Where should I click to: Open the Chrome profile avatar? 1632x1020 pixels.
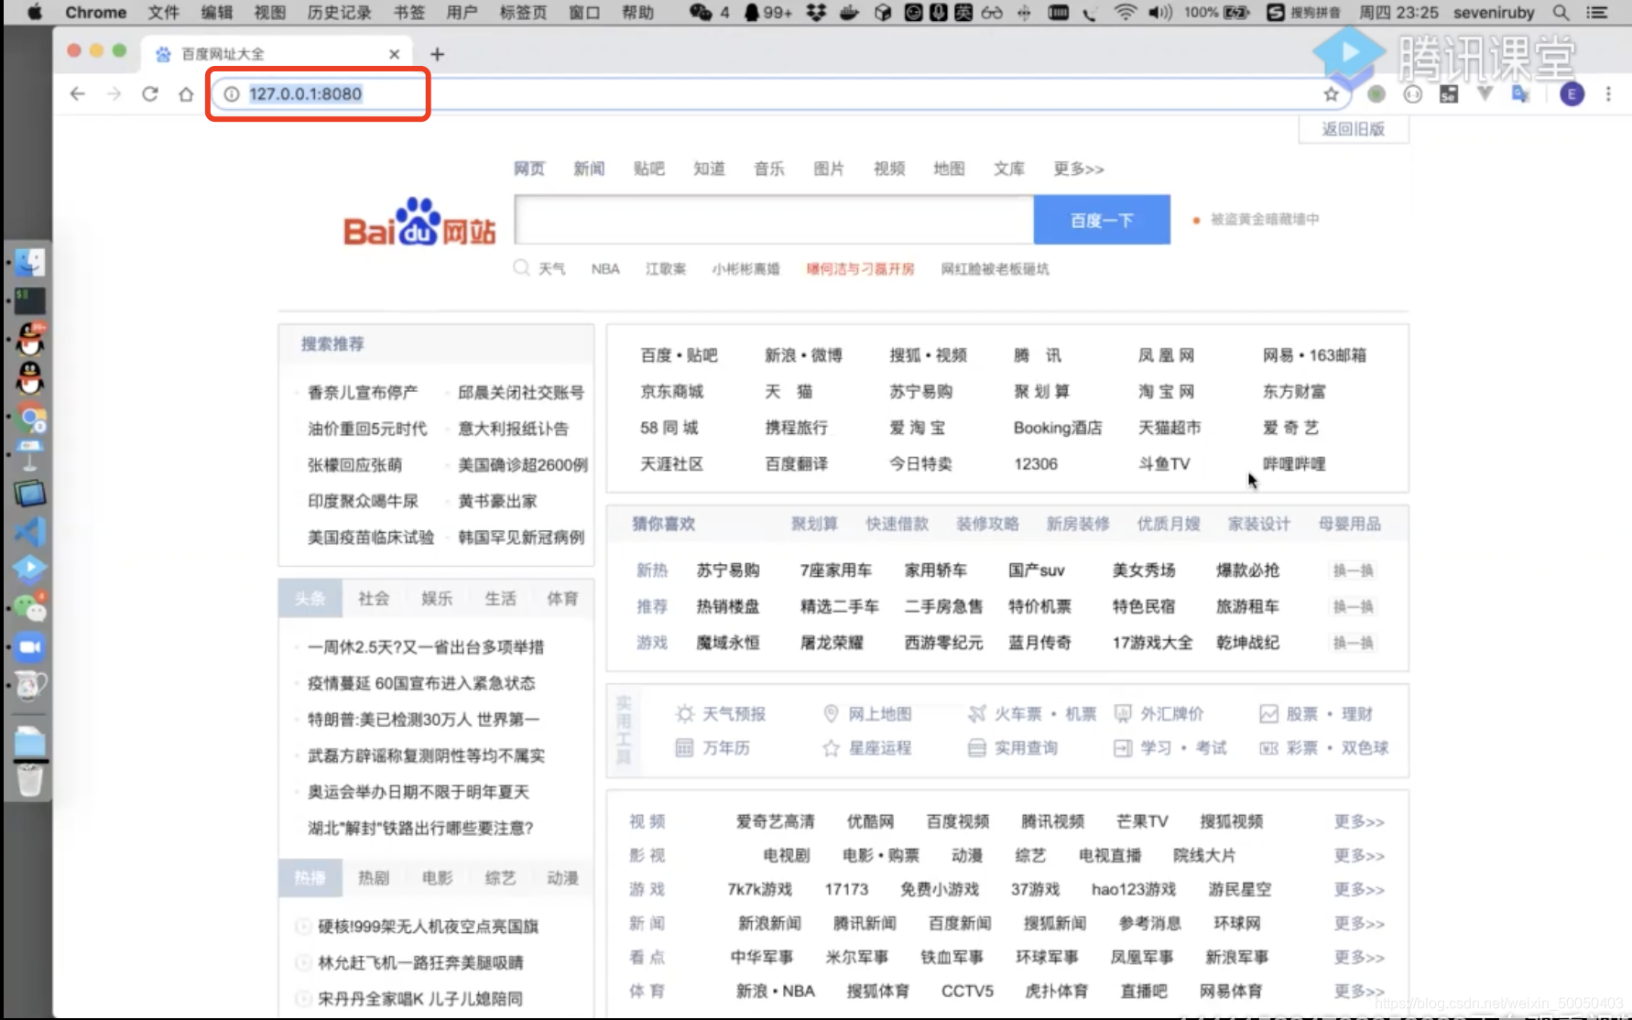1572,93
